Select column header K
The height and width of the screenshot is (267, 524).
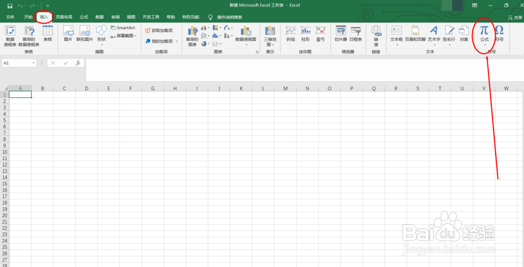(241, 88)
